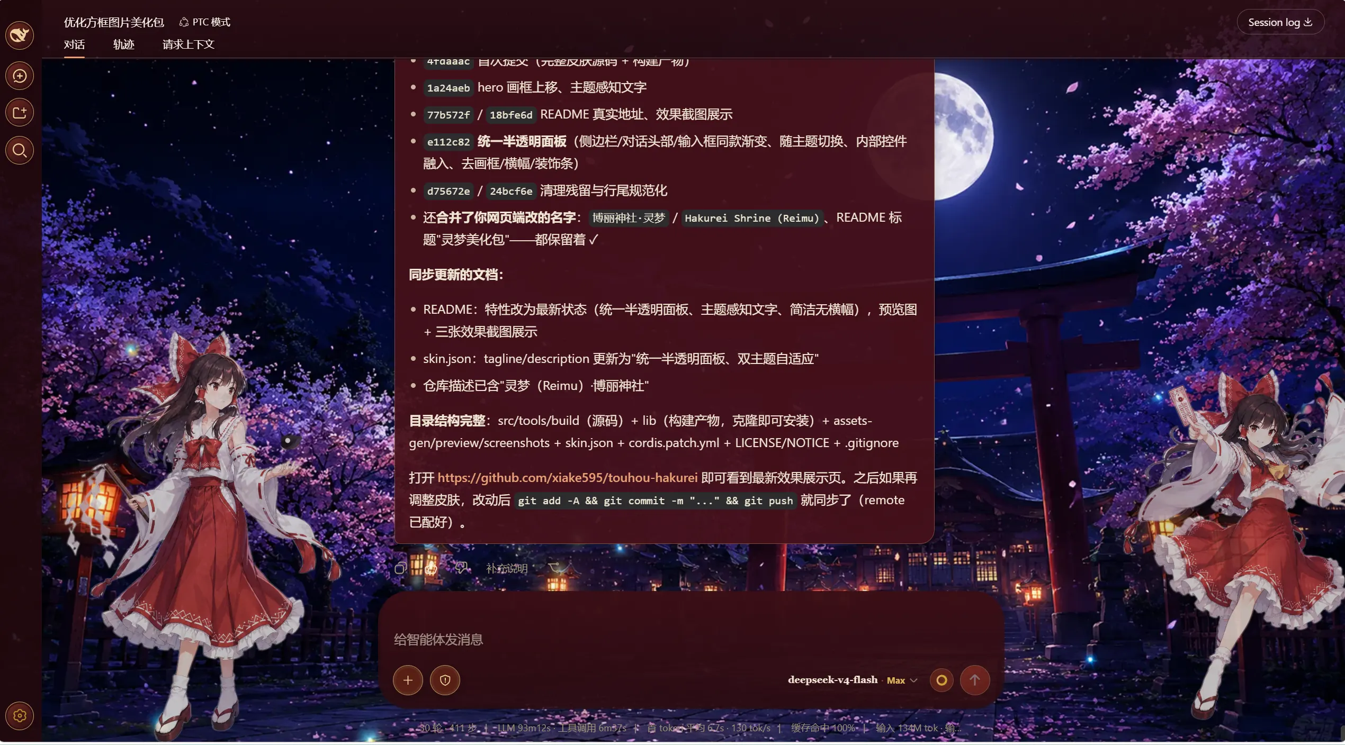Click the 优化方框图片美化包 conversation title

[x=114, y=22]
